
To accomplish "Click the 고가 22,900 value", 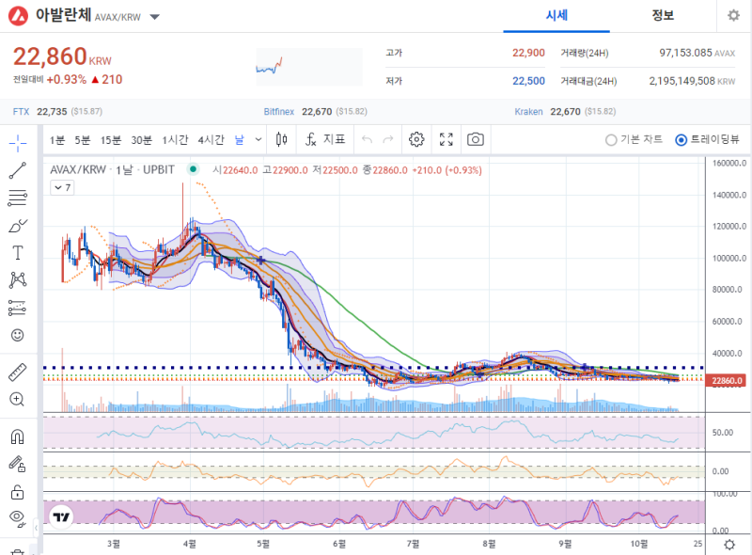I will coord(528,53).
